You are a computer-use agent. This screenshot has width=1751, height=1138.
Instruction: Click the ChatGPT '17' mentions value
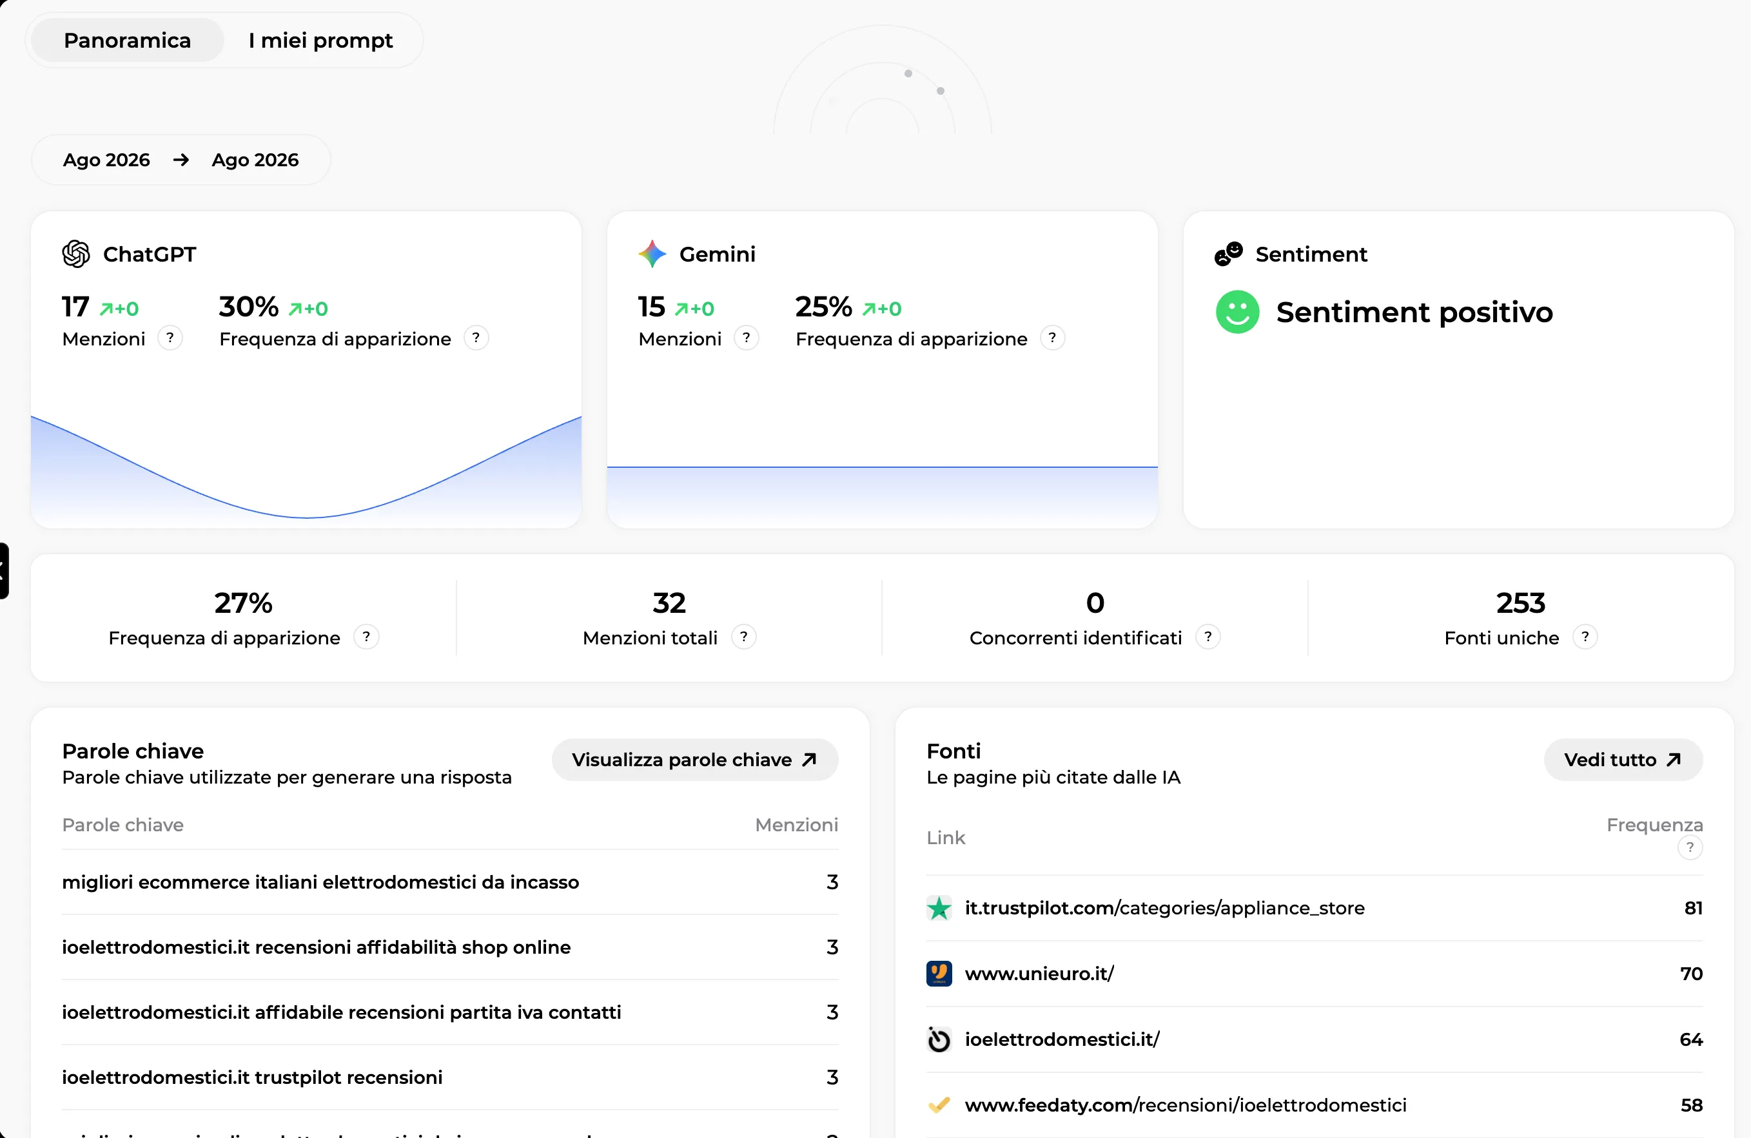(75, 307)
